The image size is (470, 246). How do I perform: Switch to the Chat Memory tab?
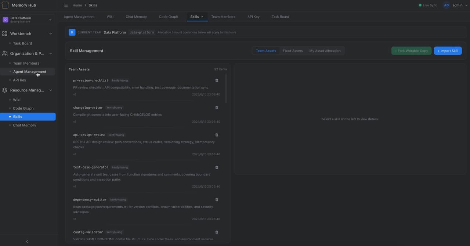(x=136, y=17)
